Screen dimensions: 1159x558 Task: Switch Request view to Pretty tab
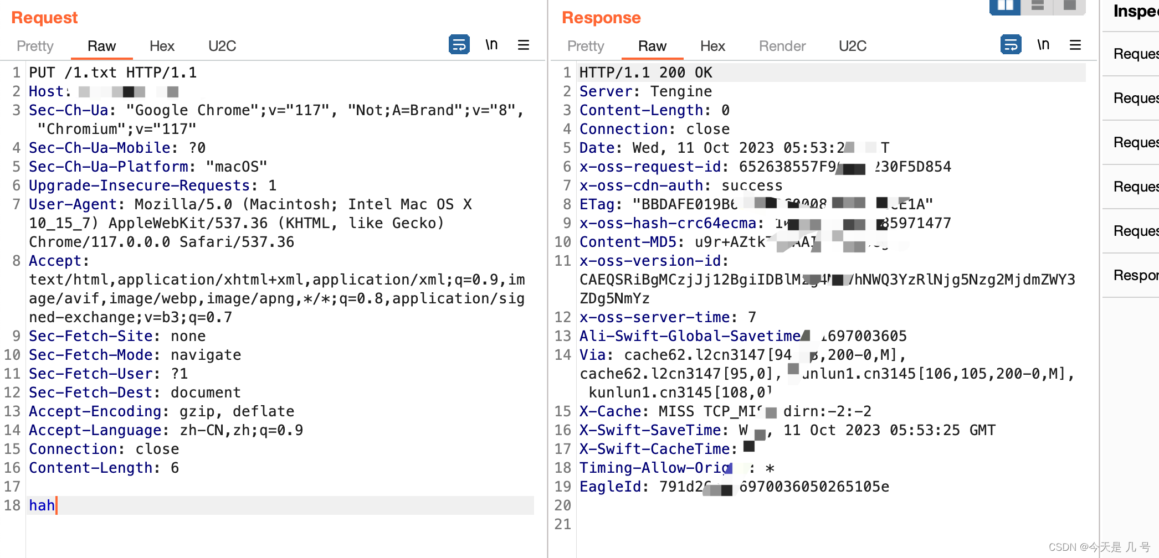[x=35, y=46]
